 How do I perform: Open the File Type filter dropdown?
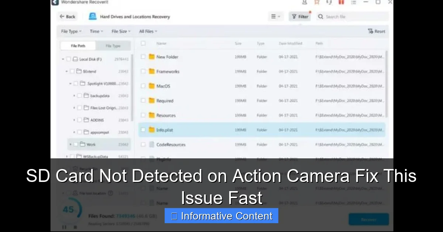pyautogui.click(x=71, y=31)
